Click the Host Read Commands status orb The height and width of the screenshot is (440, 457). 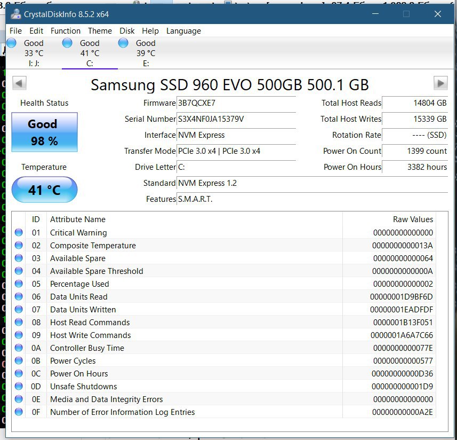point(19,322)
